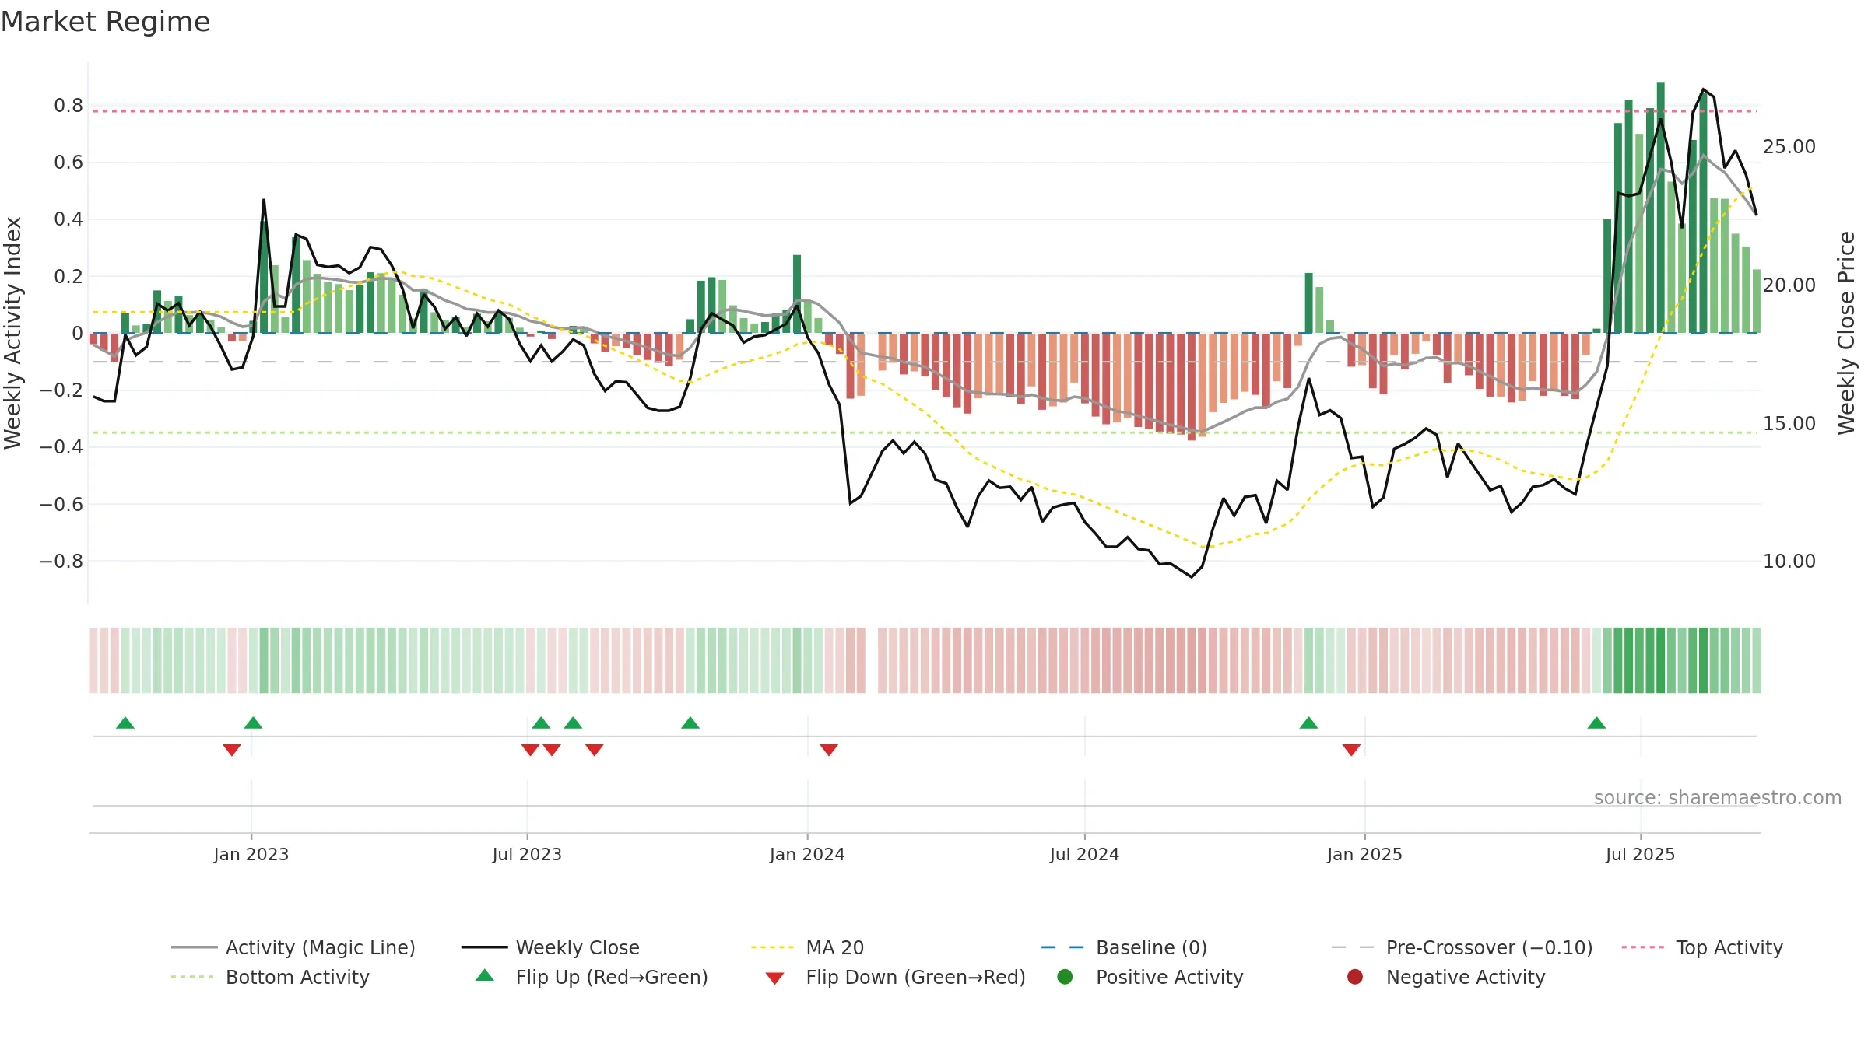Viewport: 1868px width, 1050px height.
Task: Click the flip-down marker just after Jan 2024
Action: (829, 750)
